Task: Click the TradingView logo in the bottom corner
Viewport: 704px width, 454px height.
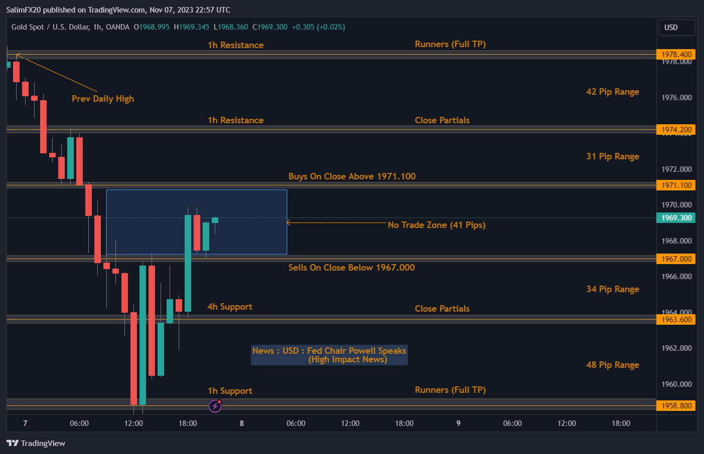Action: click(35, 443)
